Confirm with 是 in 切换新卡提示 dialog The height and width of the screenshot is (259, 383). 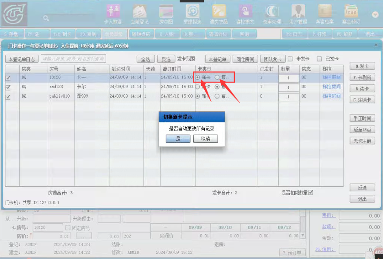pos(178,139)
